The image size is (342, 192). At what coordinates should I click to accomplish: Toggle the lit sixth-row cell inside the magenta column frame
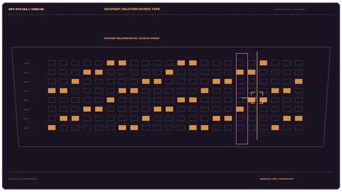[240, 109]
